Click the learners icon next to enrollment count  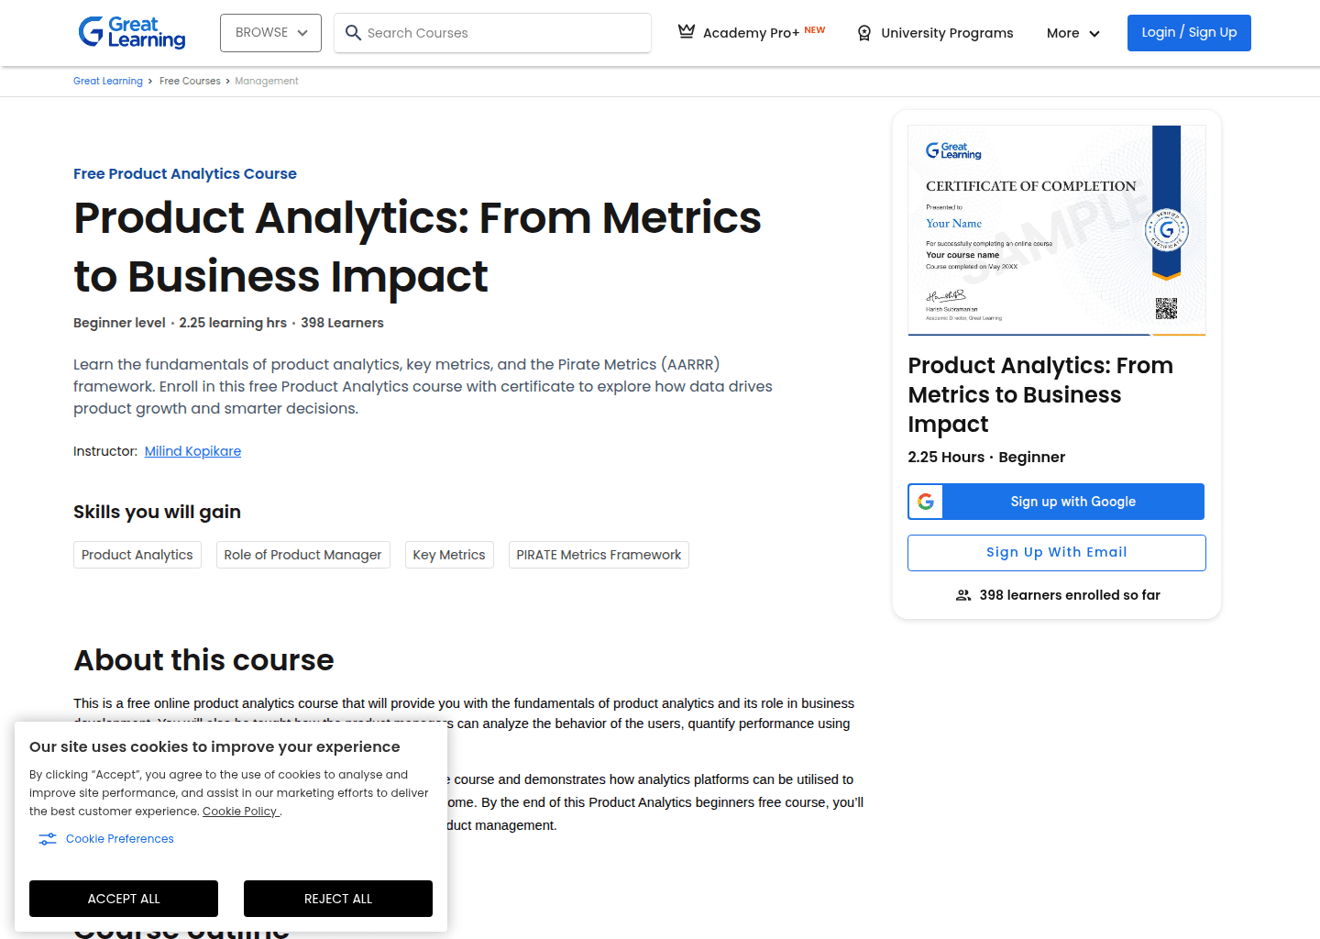point(962,595)
